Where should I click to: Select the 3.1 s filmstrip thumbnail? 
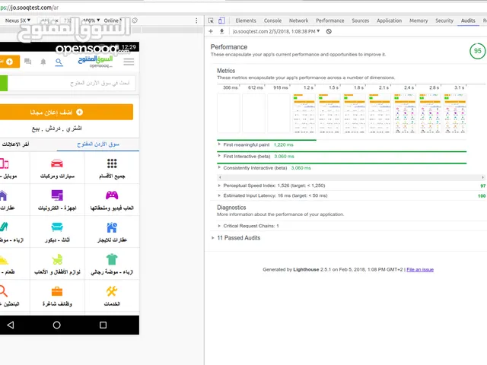click(x=455, y=113)
